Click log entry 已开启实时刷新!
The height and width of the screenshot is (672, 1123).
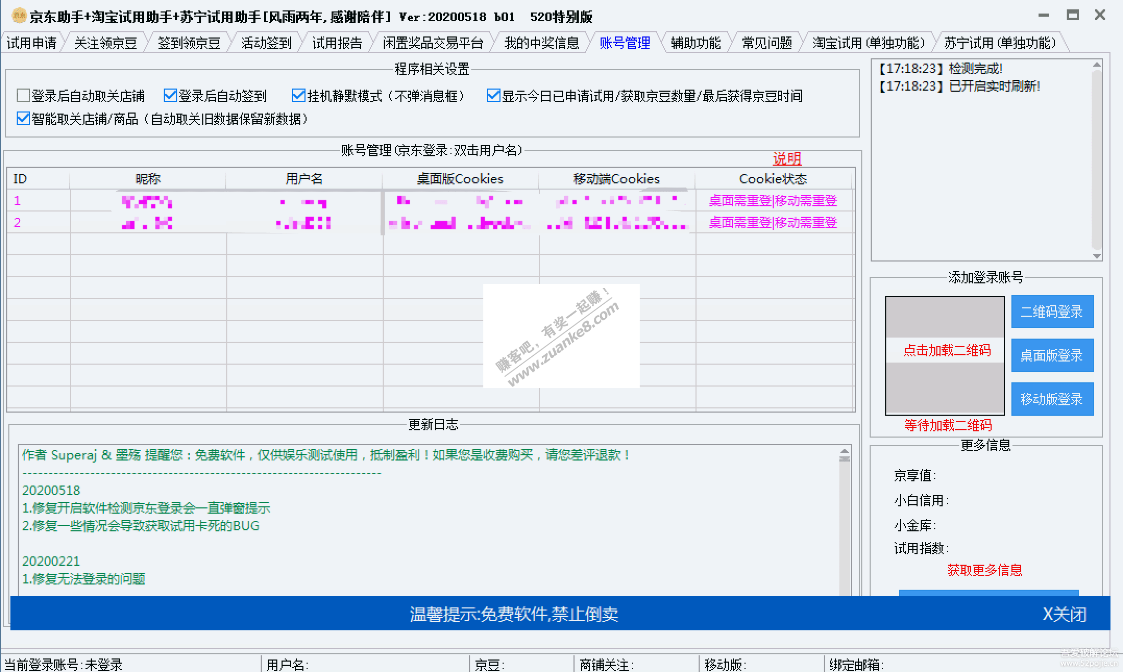click(959, 86)
